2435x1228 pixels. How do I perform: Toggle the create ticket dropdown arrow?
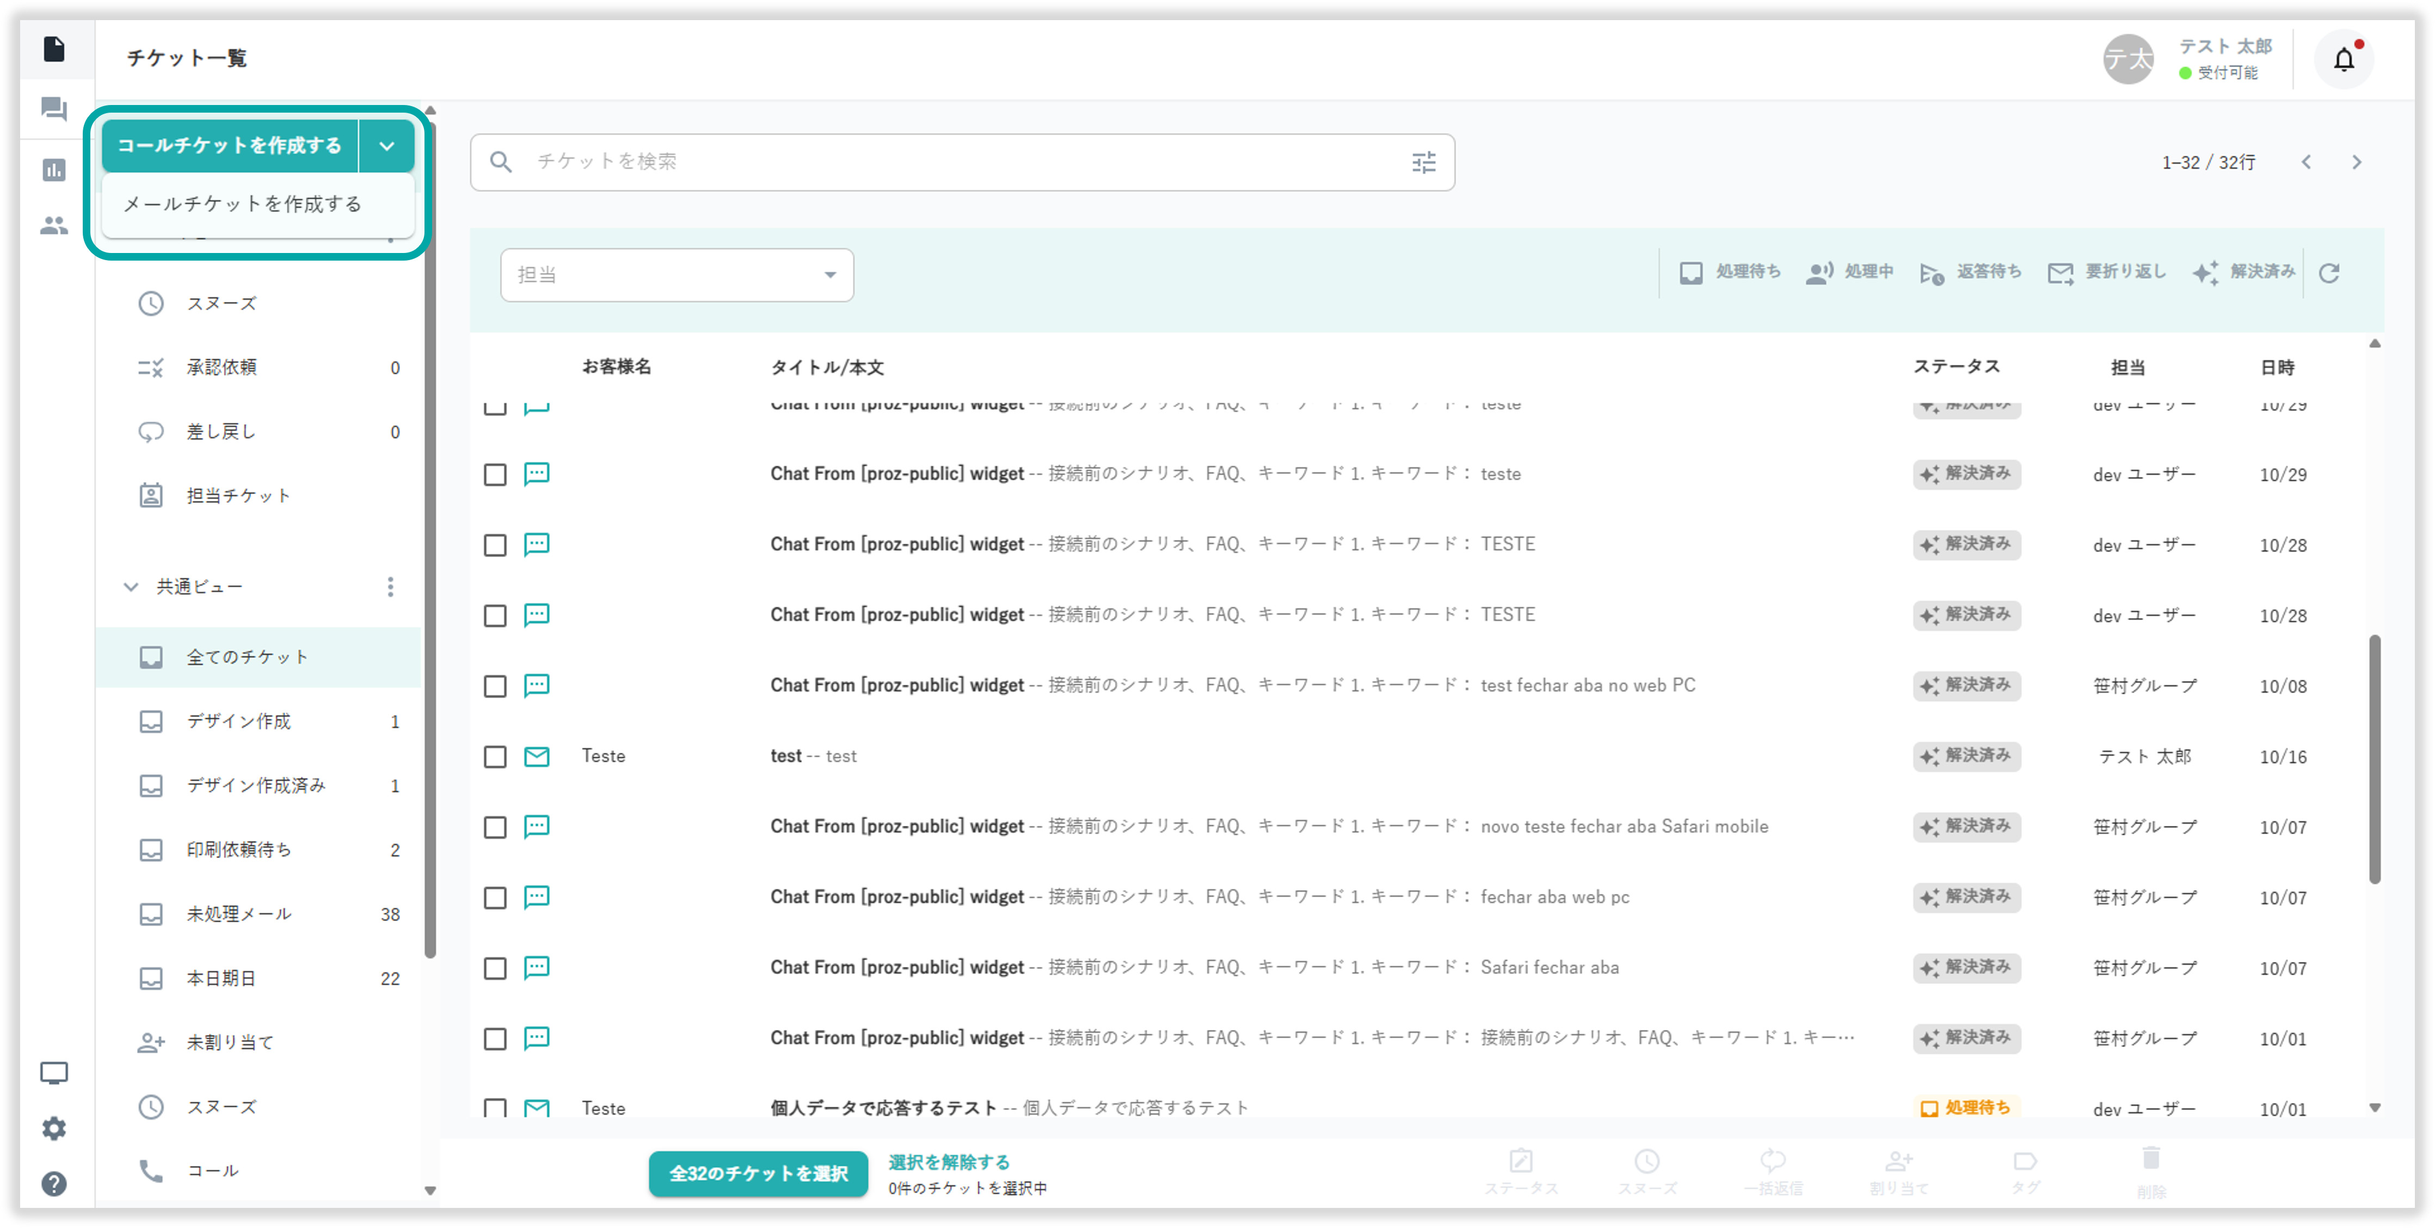click(386, 146)
